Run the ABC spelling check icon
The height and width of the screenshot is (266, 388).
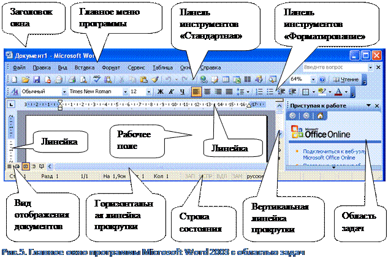(96, 80)
